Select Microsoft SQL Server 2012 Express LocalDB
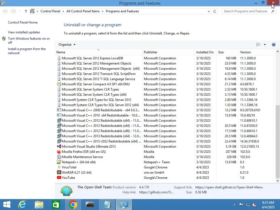280x210 pixels. [x=164, y=58]
